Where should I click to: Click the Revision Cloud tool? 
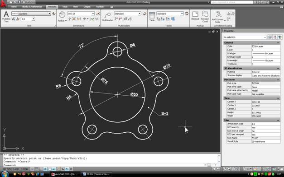(205, 17)
